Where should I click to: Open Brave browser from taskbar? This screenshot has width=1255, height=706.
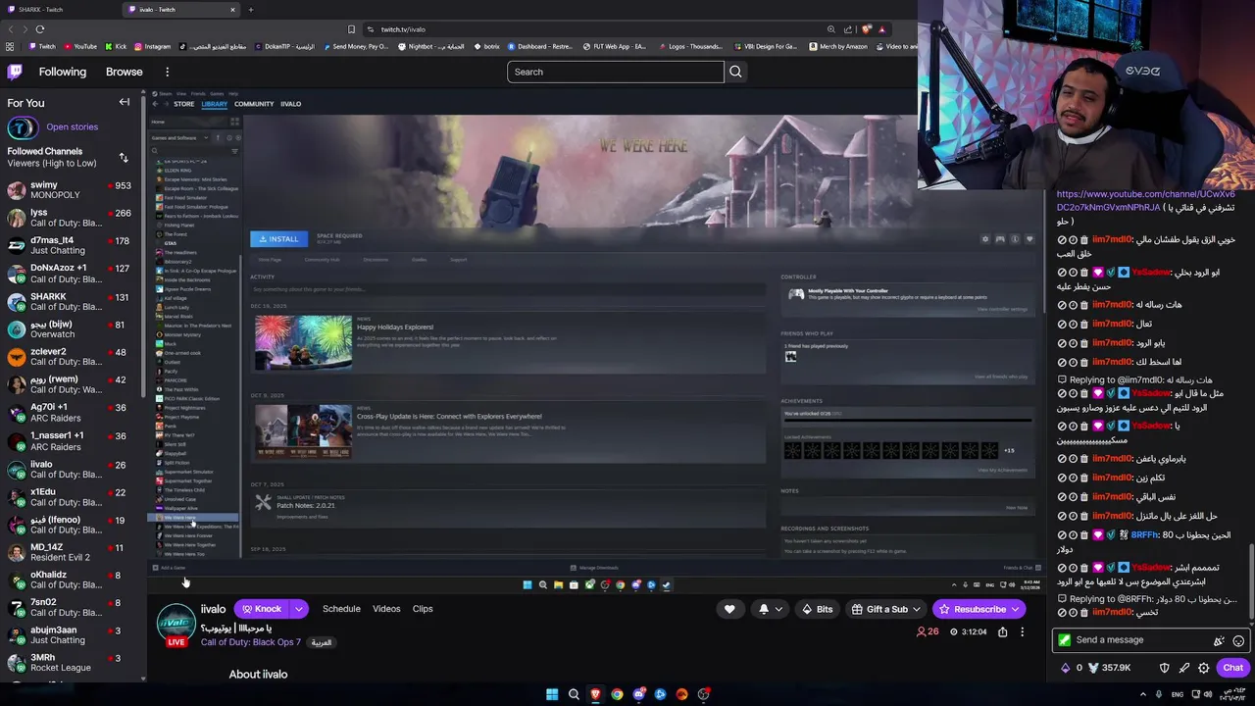pyautogui.click(x=595, y=694)
